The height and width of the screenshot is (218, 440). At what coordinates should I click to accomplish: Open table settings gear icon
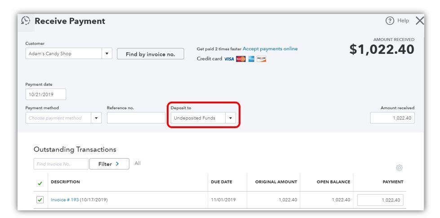pos(399,168)
